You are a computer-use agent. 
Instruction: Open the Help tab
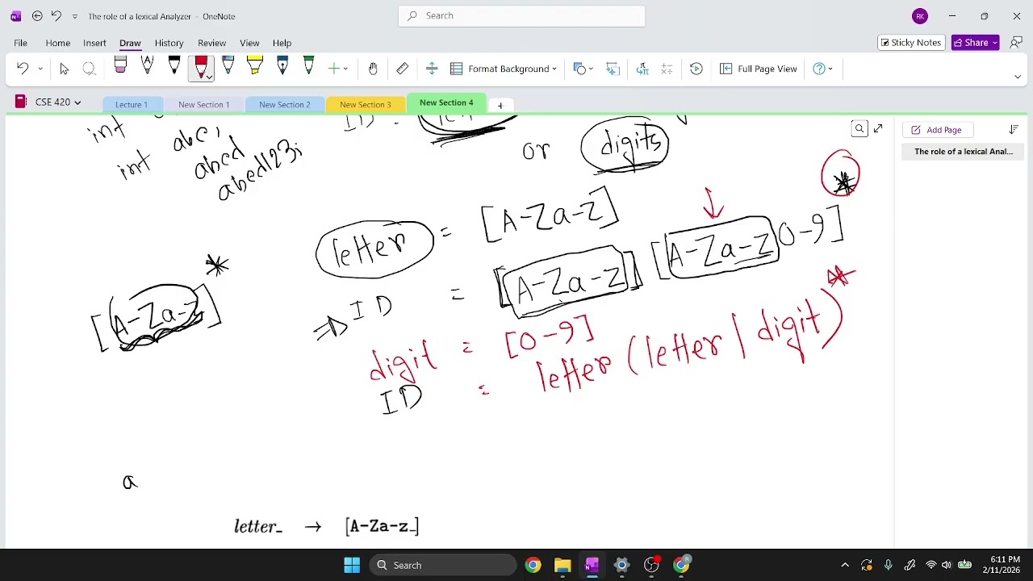(x=282, y=43)
